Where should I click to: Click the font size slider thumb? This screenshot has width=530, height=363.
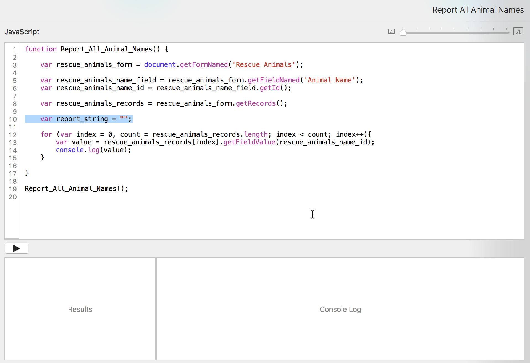tap(403, 32)
